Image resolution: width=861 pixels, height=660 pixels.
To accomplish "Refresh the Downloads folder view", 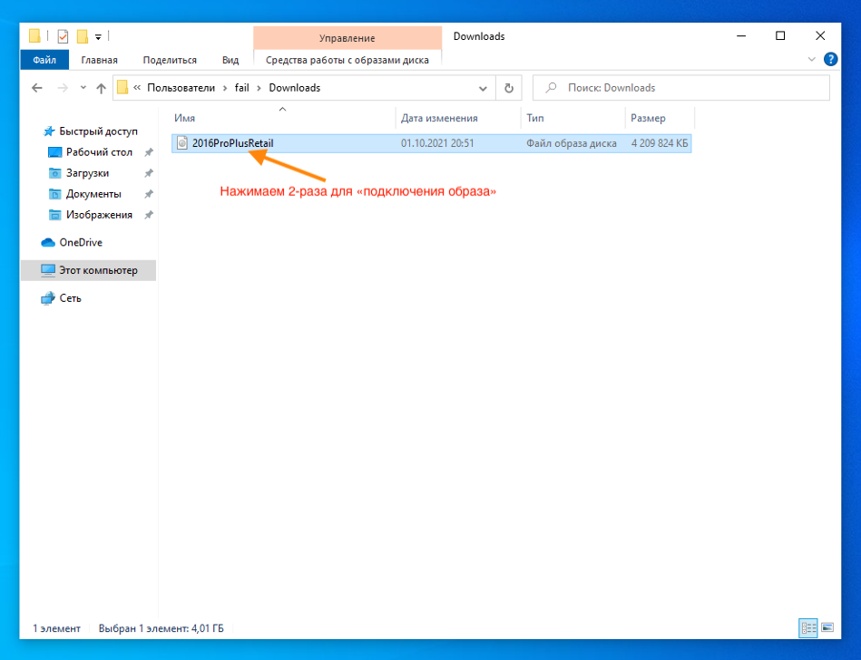I will click(509, 88).
